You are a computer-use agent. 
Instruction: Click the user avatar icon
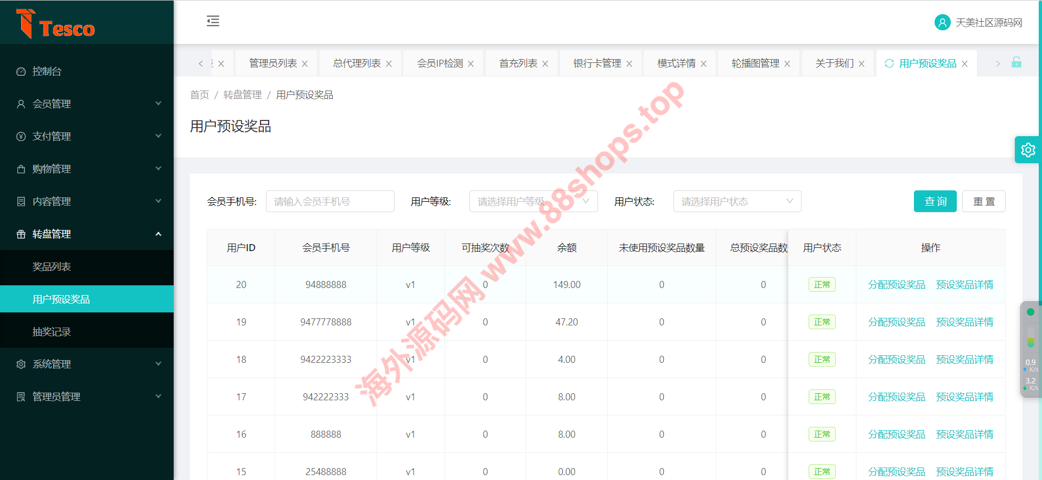pos(942,22)
